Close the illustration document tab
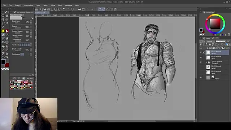The width and height of the screenshot is (231, 130). pyautogui.click(x=48, y=13)
